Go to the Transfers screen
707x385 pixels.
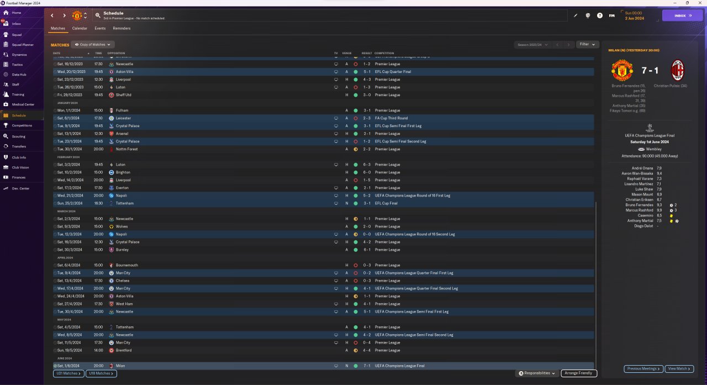(19, 146)
